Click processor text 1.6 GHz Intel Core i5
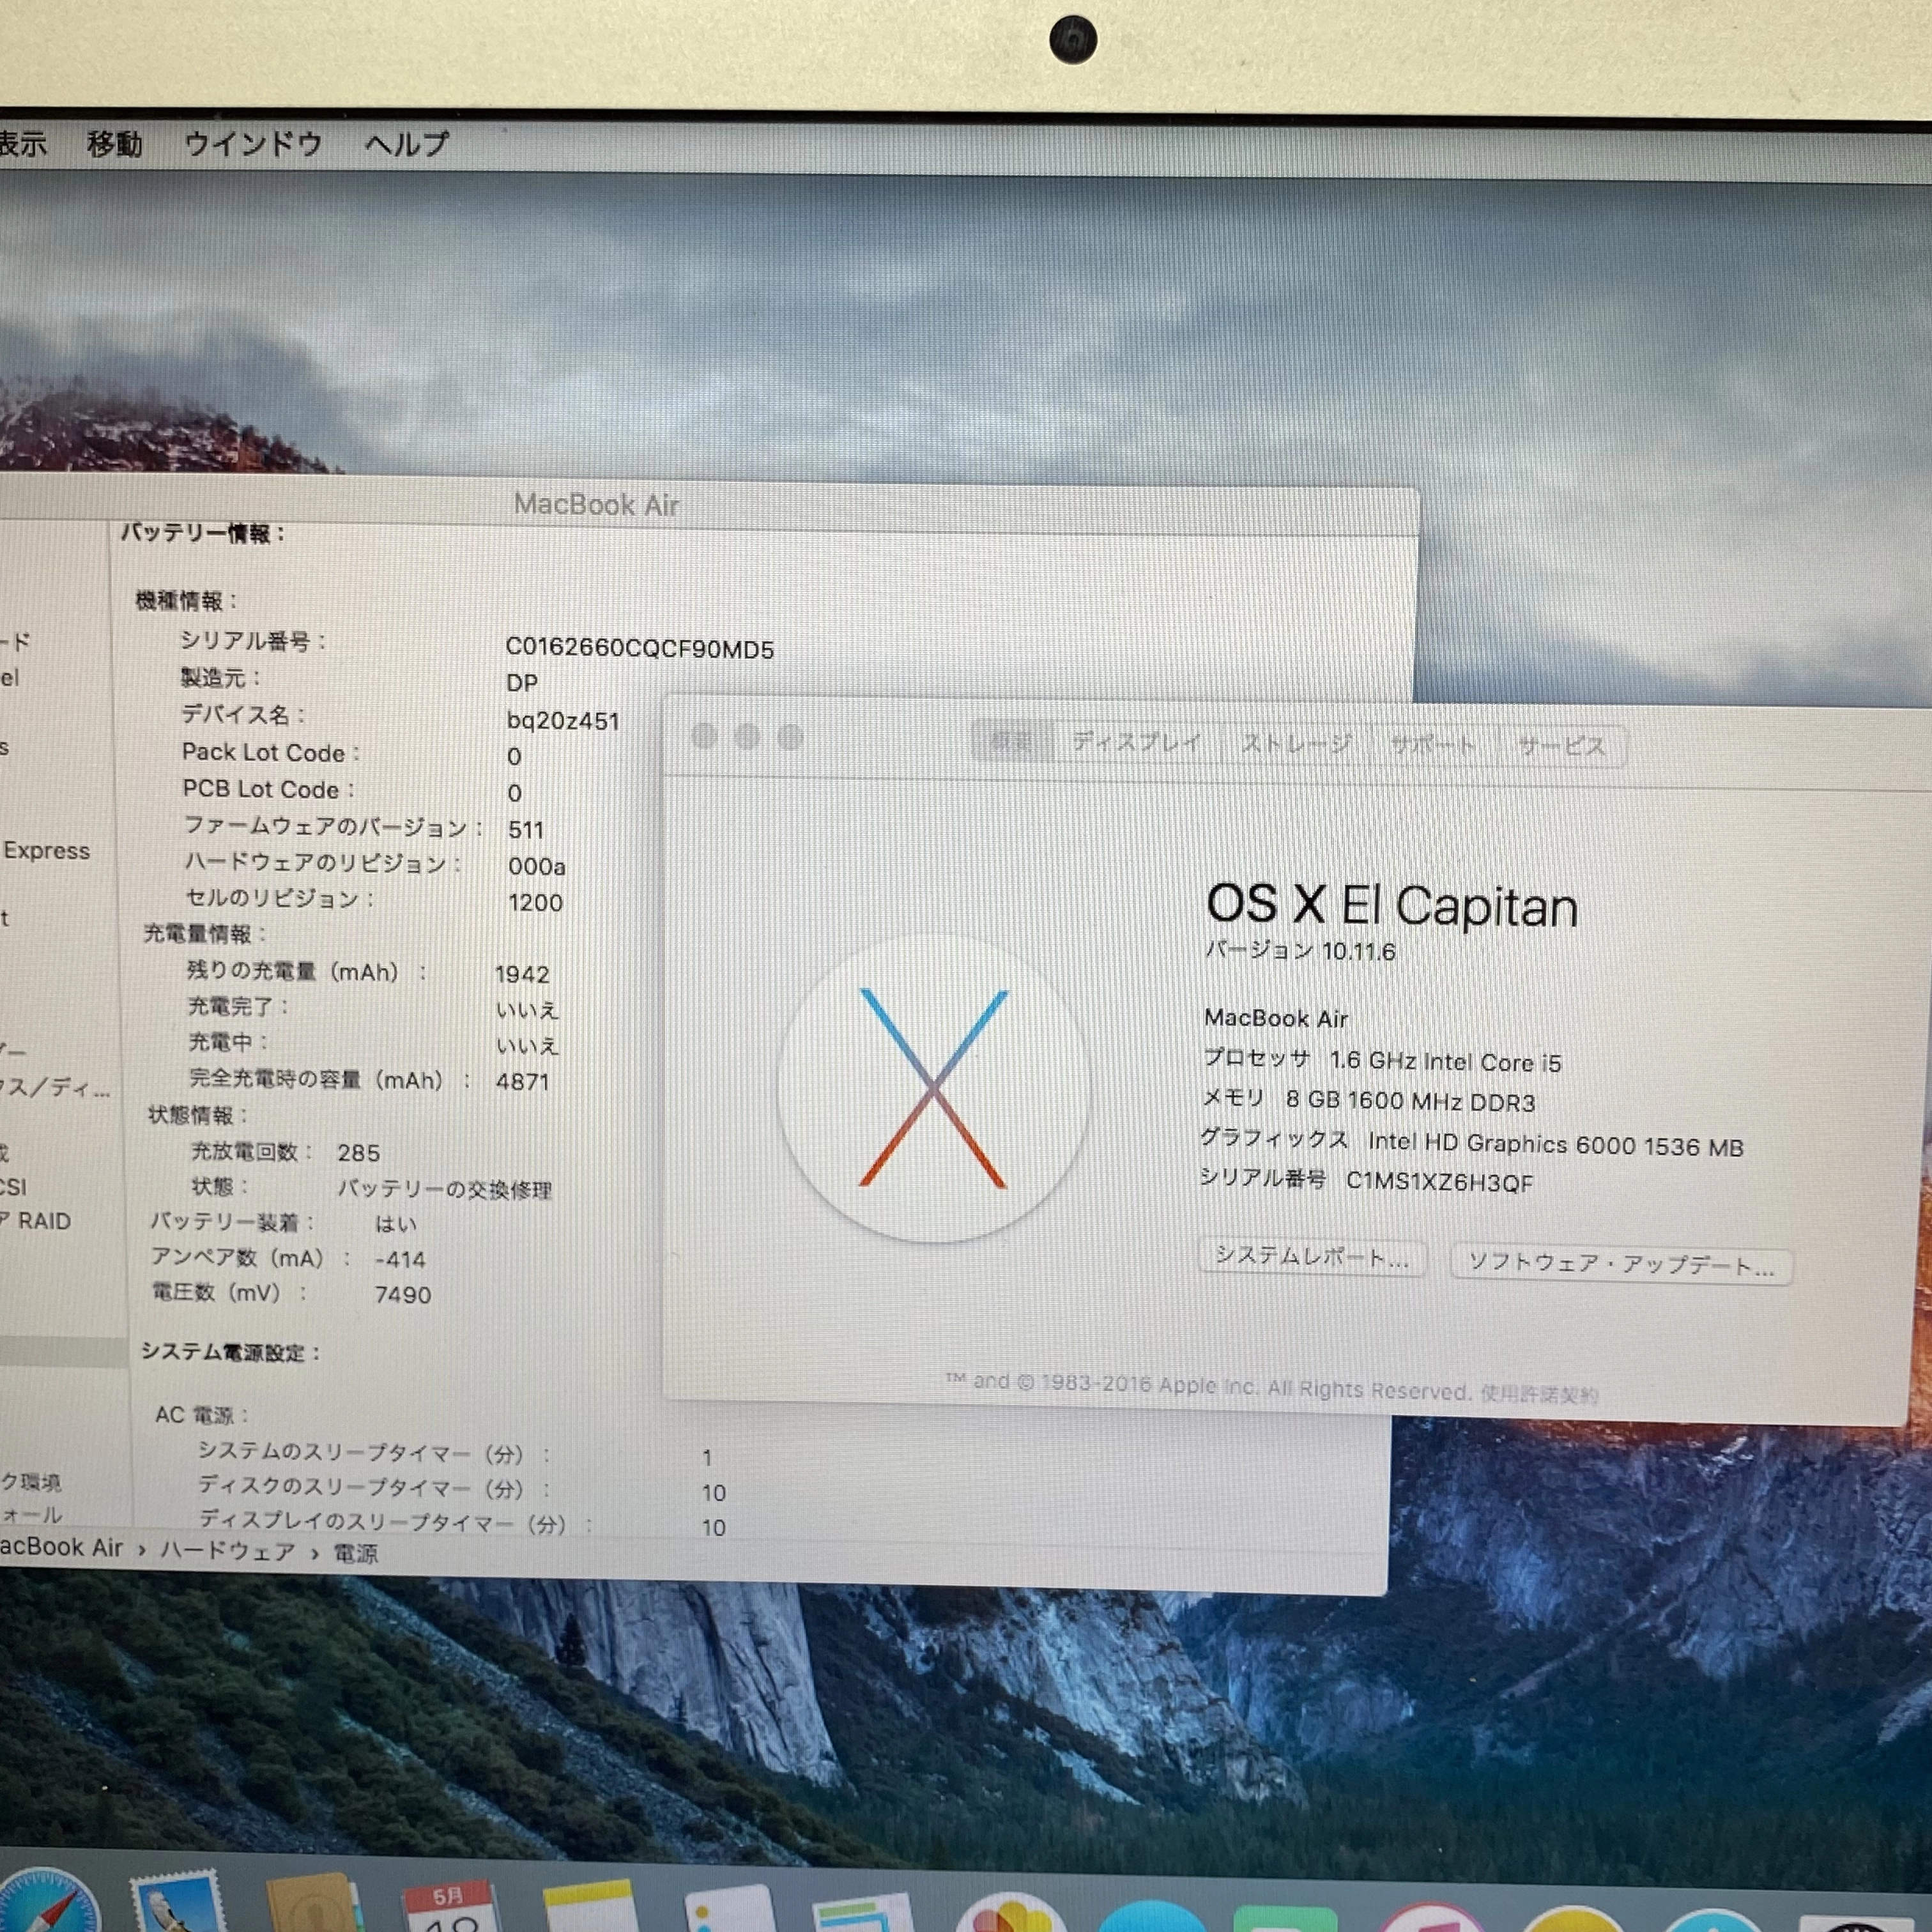 pyautogui.click(x=1445, y=1061)
